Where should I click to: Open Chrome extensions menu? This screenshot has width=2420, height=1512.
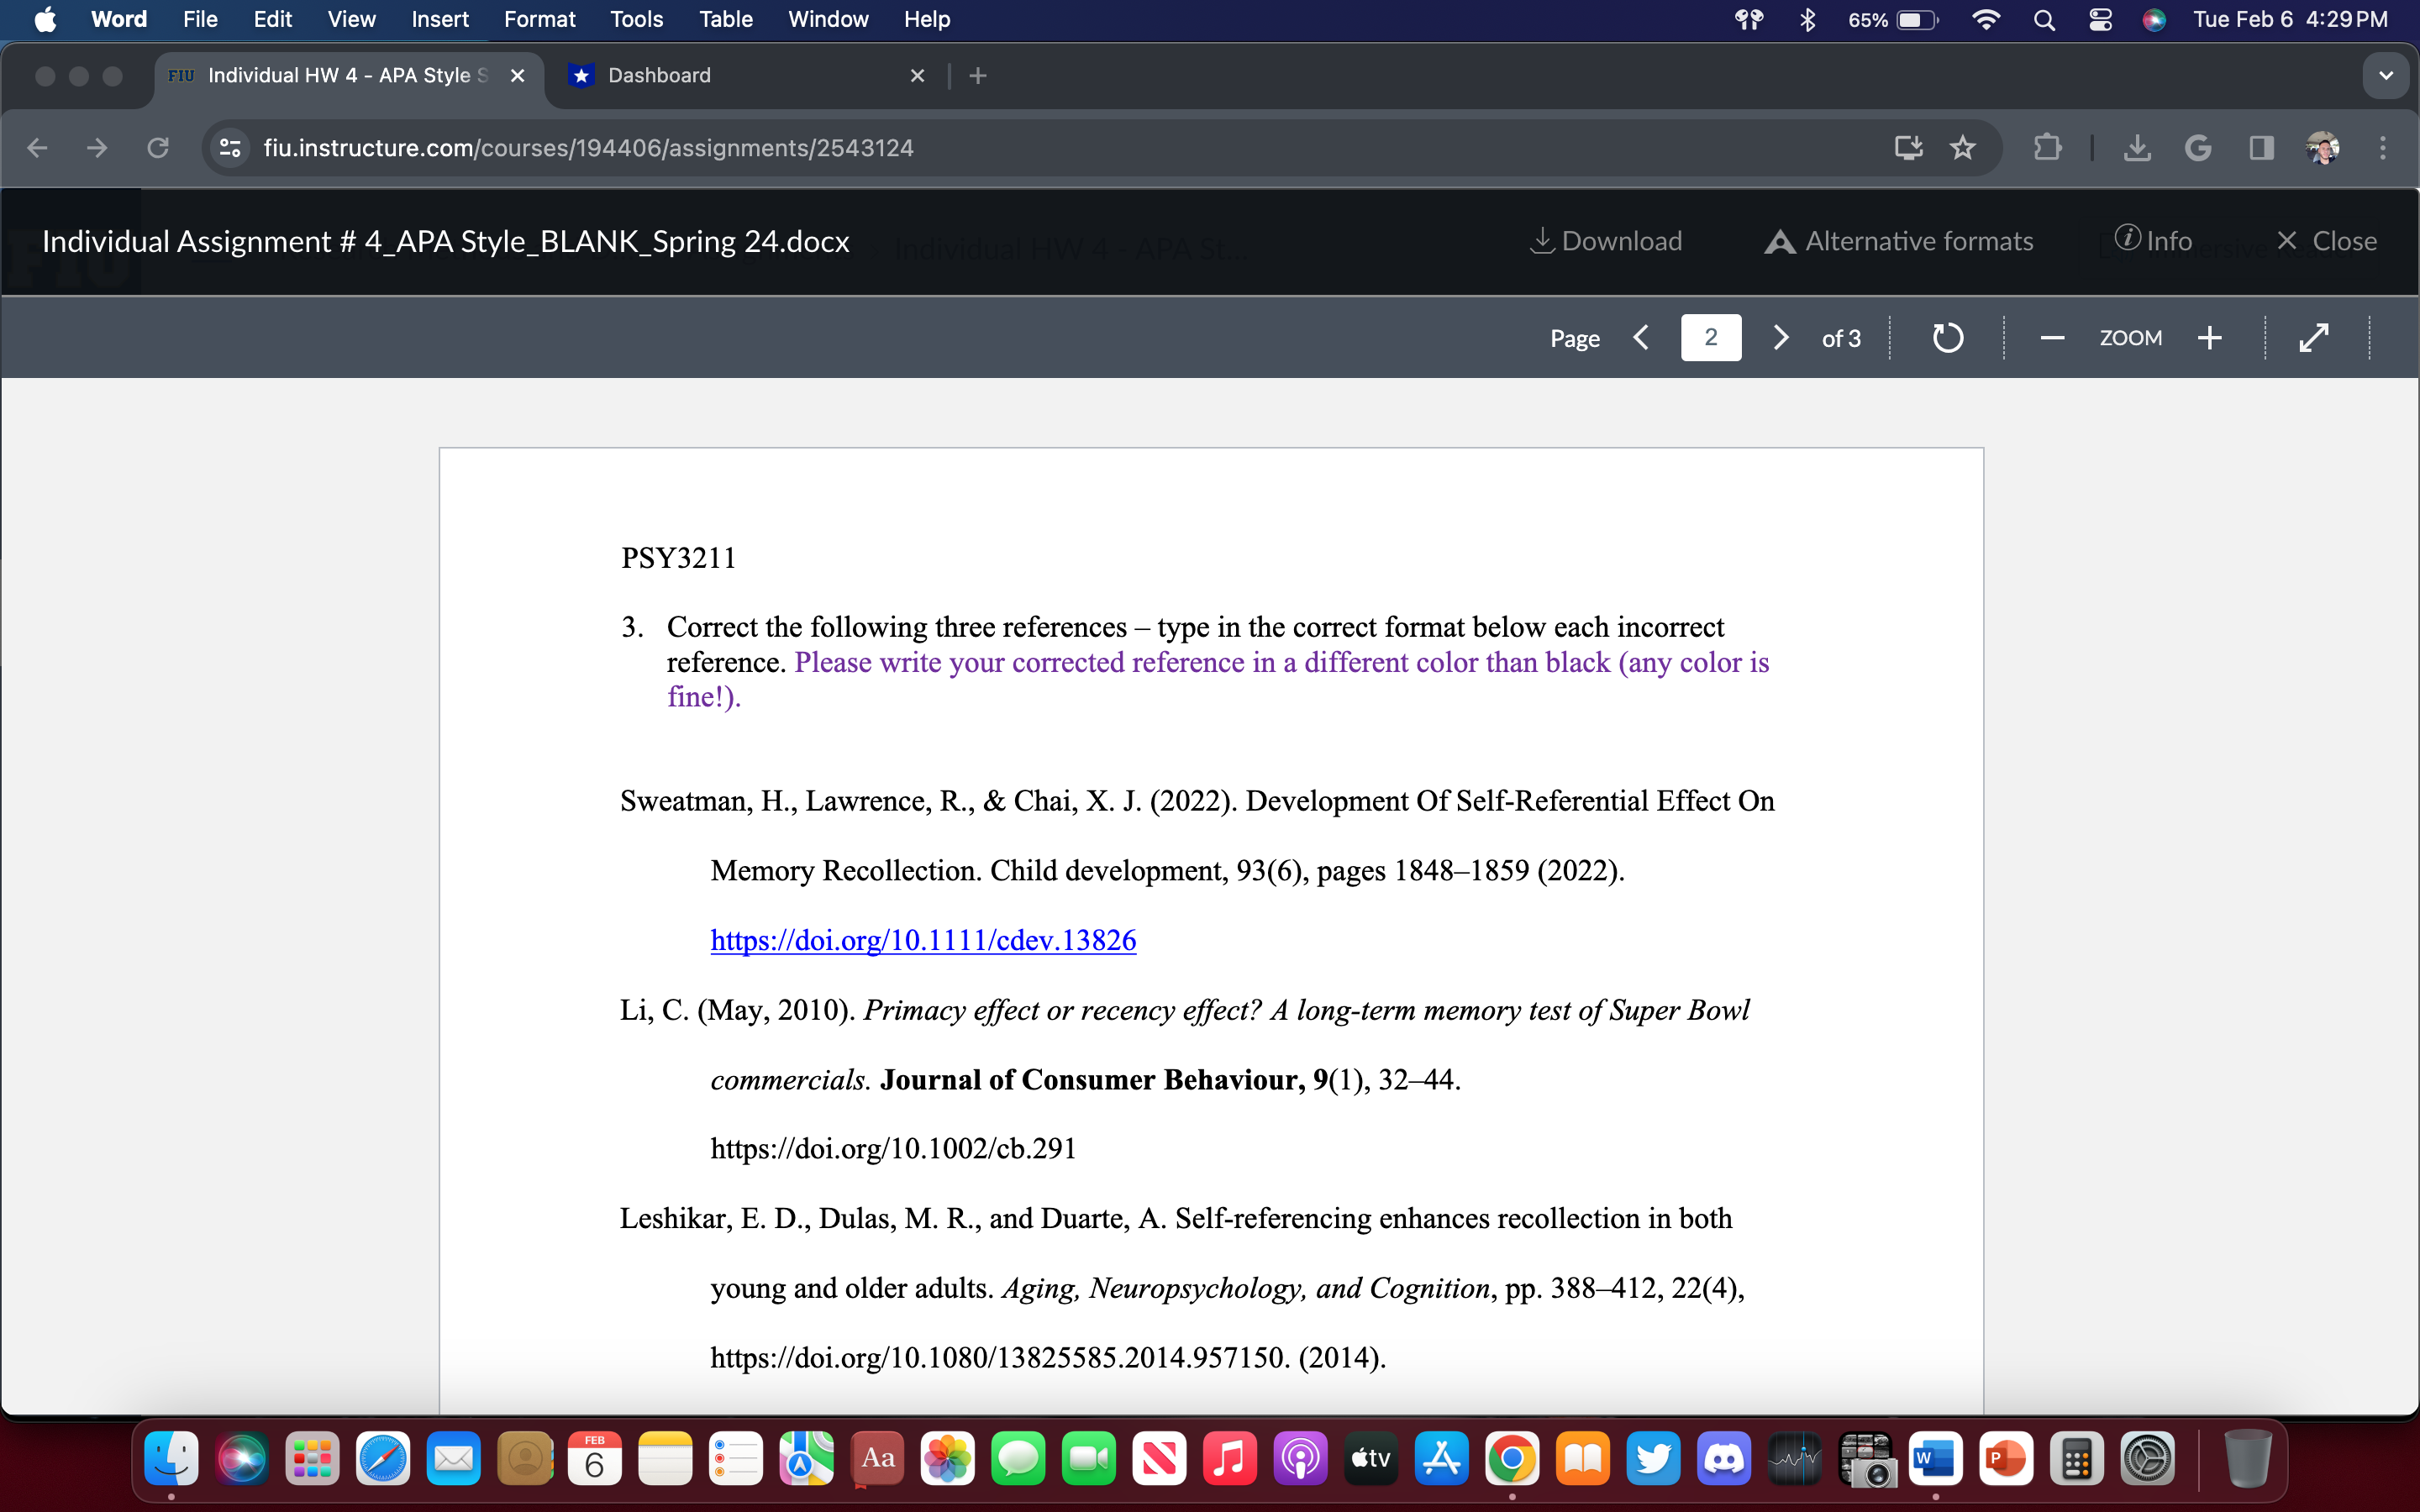coord(2046,147)
